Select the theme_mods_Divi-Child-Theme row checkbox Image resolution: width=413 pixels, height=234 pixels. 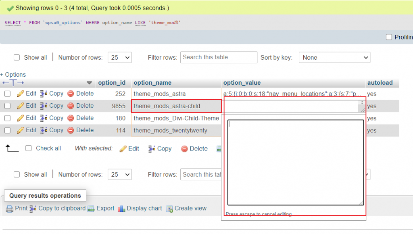pyautogui.click(x=7, y=118)
